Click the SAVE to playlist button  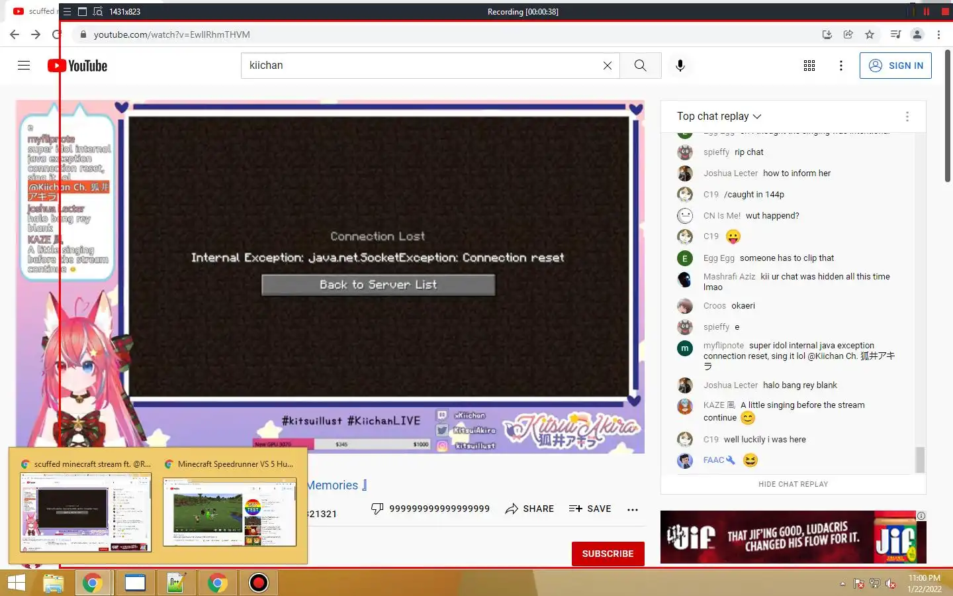coord(590,509)
